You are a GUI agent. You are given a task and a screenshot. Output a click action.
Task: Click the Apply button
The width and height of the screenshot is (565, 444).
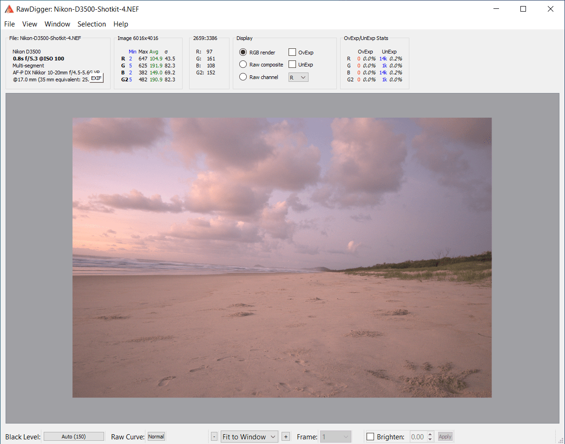pyautogui.click(x=445, y=437)
